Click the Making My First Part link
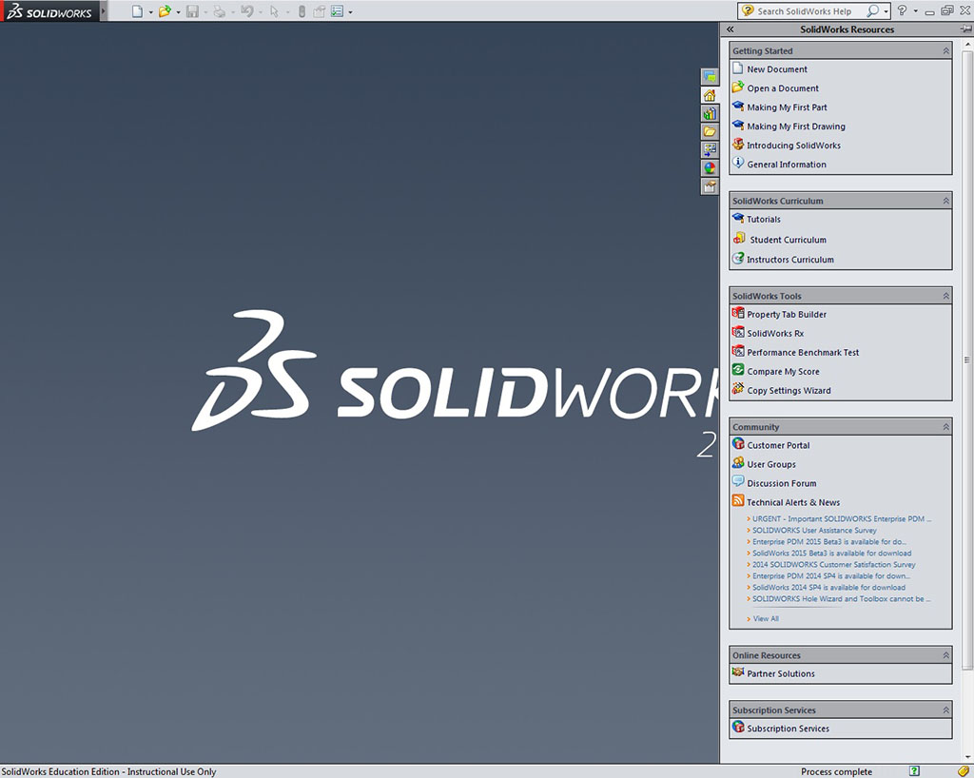Screen dimensions: 974x778 click(787, 107)
